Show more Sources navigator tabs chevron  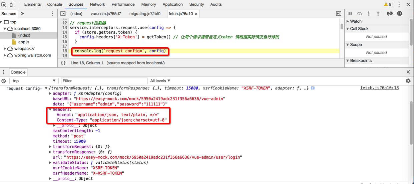(23, 14)
